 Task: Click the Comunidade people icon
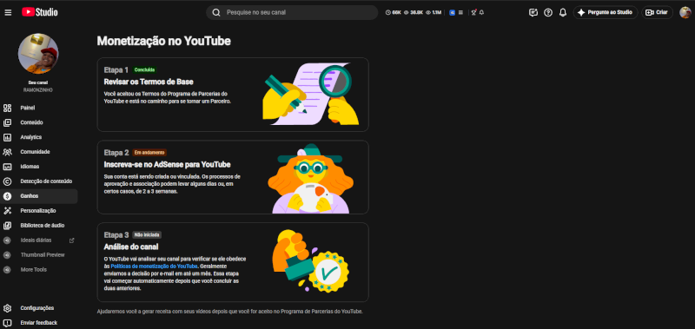coord(7,152)
